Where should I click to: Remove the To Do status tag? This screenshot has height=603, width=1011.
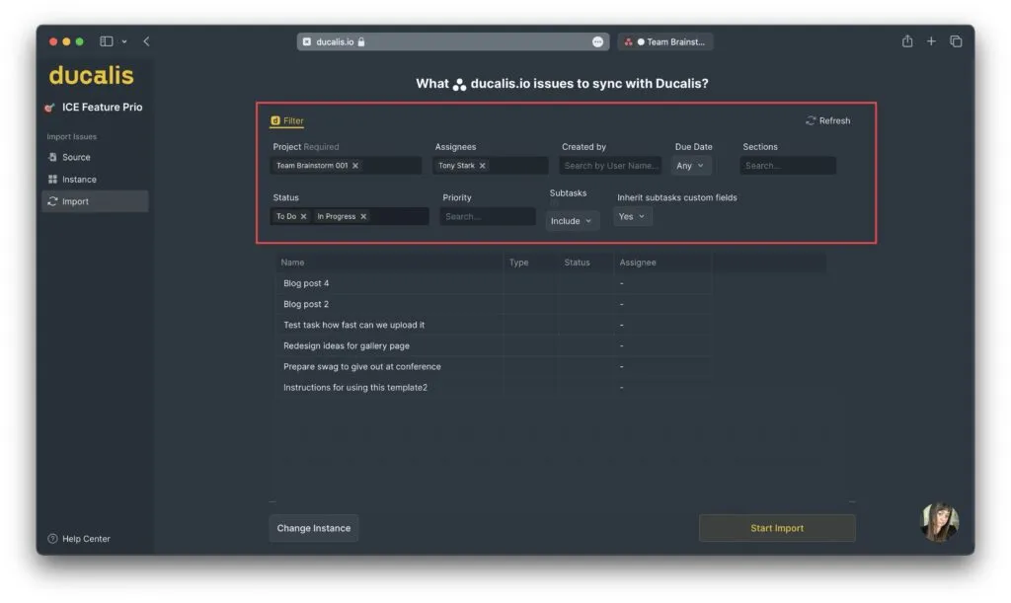tap(303, 216)
